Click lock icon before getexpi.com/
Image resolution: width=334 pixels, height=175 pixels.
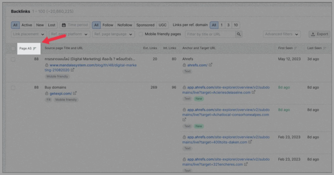point(47,93)
